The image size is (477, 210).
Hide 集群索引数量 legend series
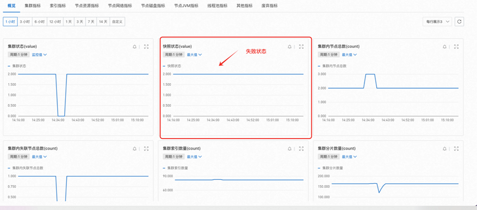tap(175, 168)
